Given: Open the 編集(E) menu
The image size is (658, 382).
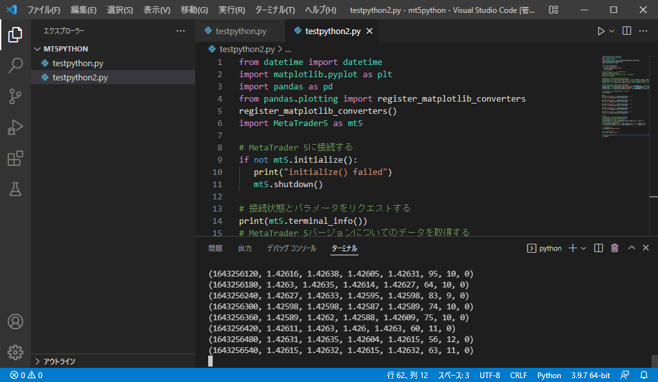Looking at the screenshot, I should click(84, 10).
